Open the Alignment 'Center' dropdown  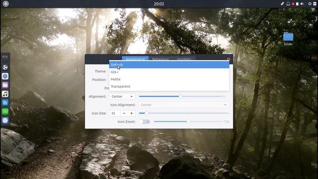(122, 96)
